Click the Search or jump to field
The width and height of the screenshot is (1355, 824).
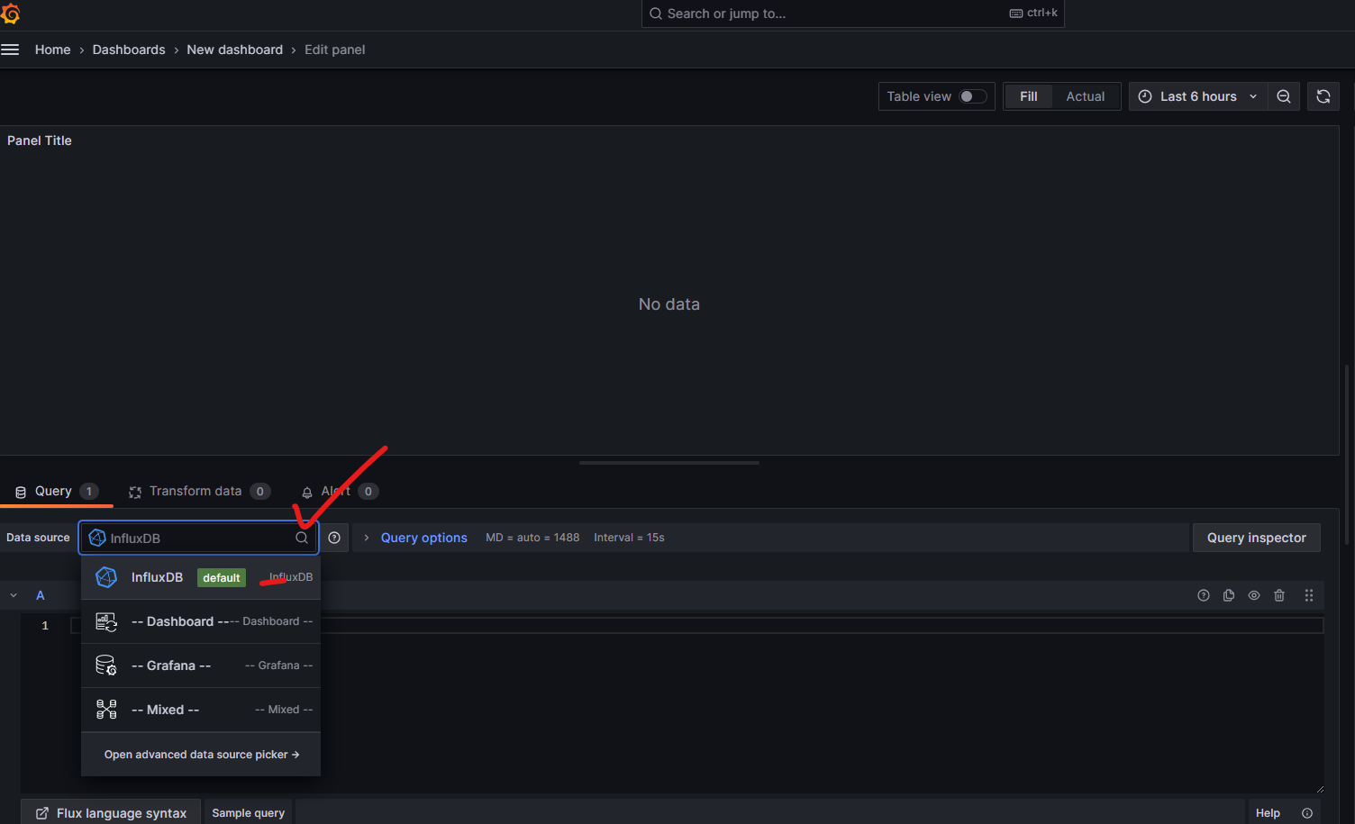852,14
